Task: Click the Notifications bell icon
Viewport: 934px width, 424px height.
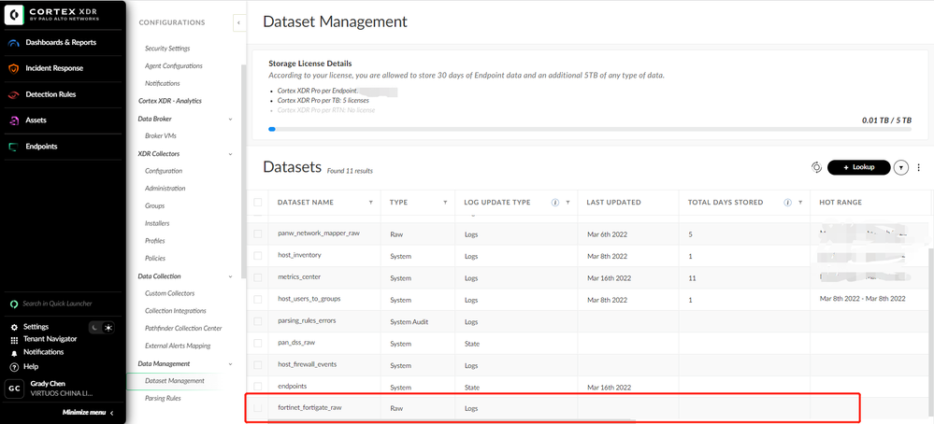Action: click(x=14, y=353)
